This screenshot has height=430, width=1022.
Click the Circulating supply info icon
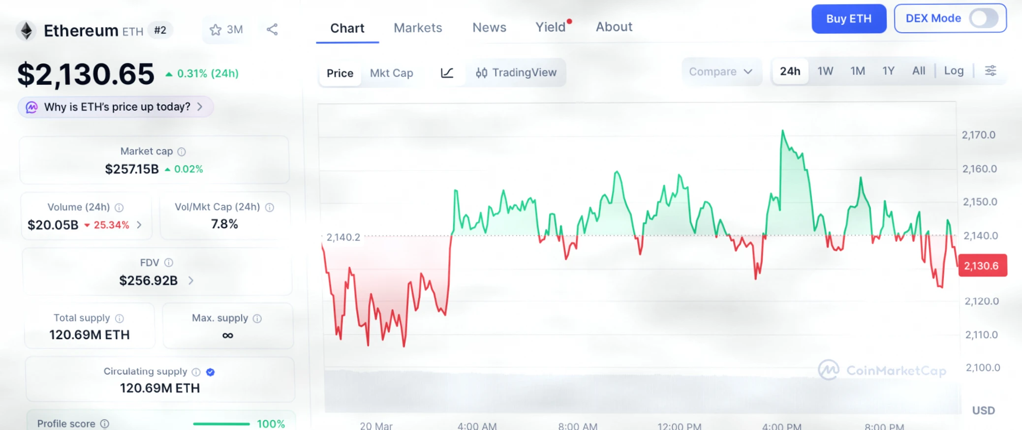(196, 372)
